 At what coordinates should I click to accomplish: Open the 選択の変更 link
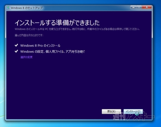coord(26,57)
